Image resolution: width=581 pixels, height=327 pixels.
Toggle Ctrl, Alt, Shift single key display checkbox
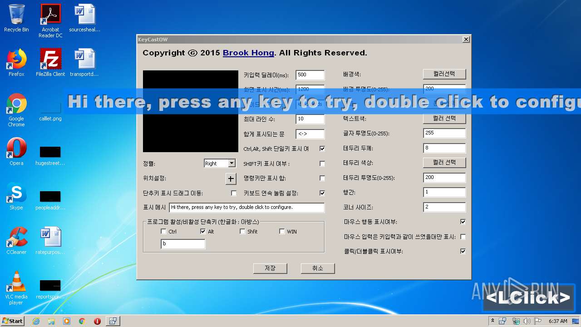coord(322,149)
